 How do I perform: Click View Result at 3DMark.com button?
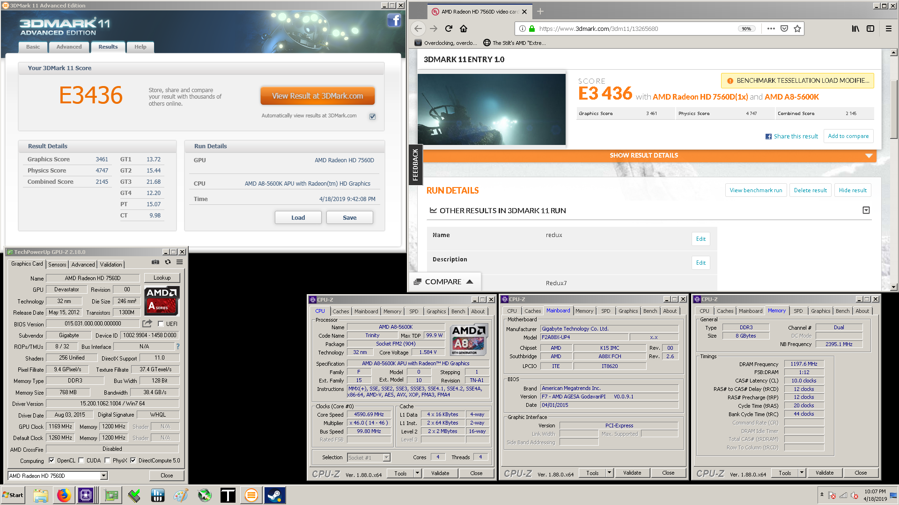click(x=317, y=96)
